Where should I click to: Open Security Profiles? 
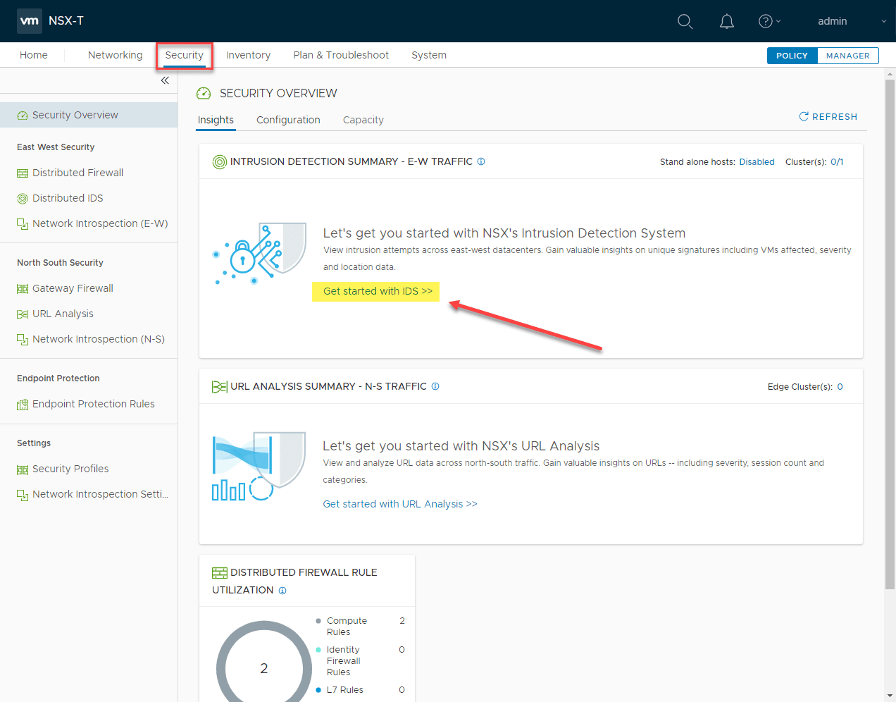point(70,468)
